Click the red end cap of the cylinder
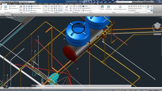 70,53
